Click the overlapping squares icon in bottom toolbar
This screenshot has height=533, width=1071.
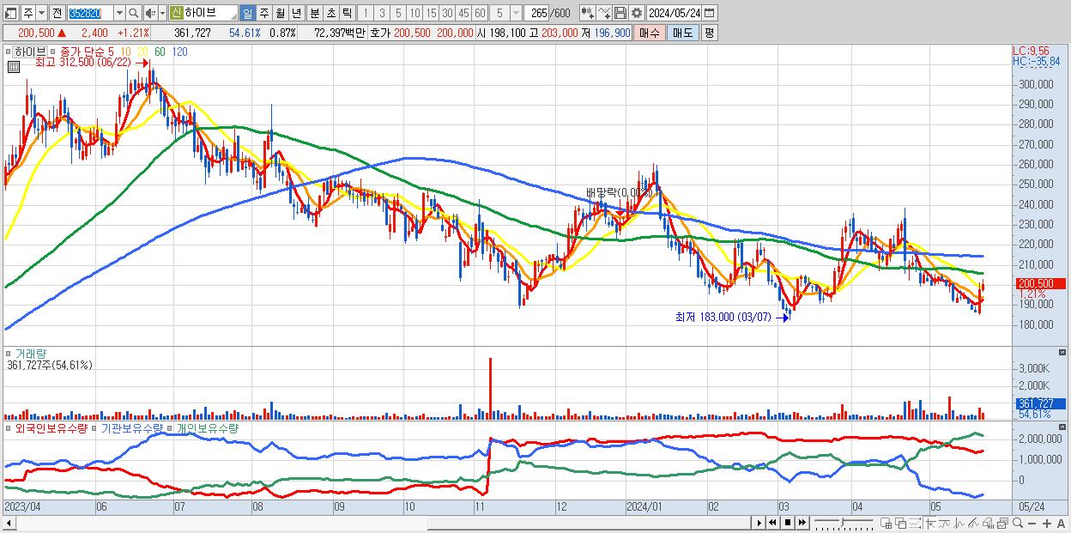point(900,523)
